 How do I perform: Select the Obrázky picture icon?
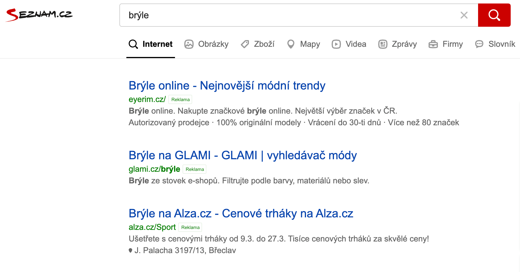189,44
